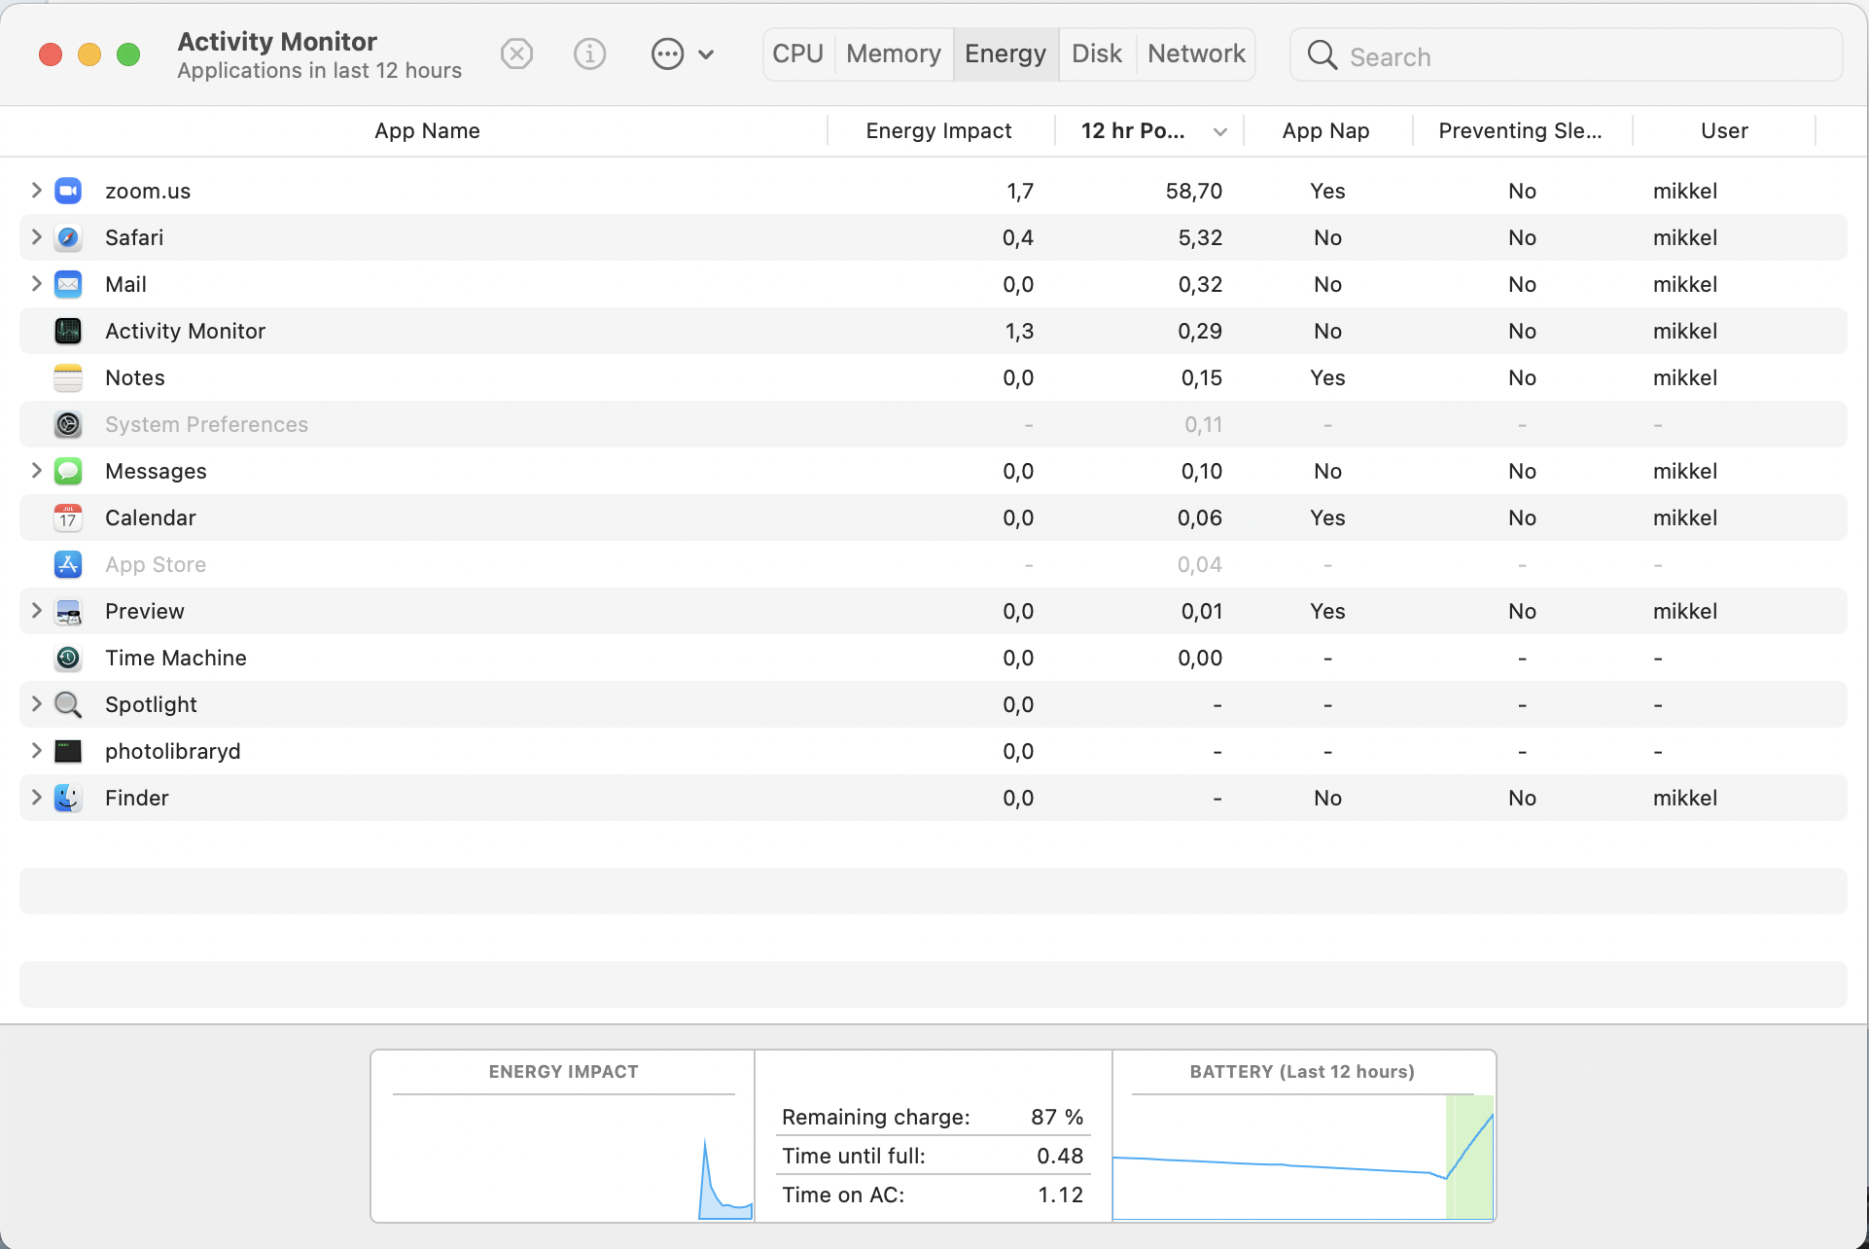Click the Calendar icon in list
Viewport: 1869px width, 1249px height.
68,517
